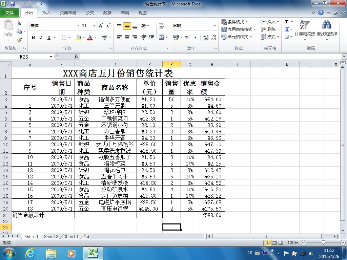This screenshot has width=347, height=260.
Task: Align text left in cell
Action: 119,37
